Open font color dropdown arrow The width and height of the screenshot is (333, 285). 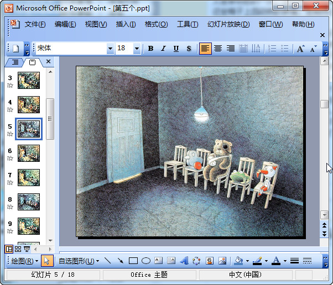click(x=285, y=261)
